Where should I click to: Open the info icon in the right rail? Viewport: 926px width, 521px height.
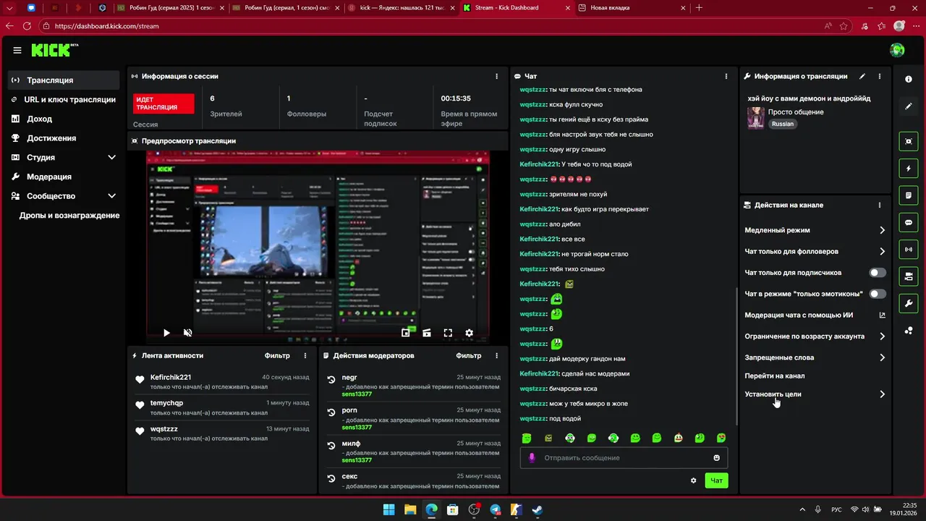click(x=909, y=79)
